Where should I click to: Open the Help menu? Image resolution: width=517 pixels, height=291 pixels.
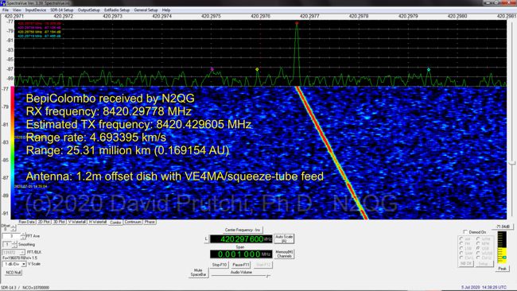point(166,10)
